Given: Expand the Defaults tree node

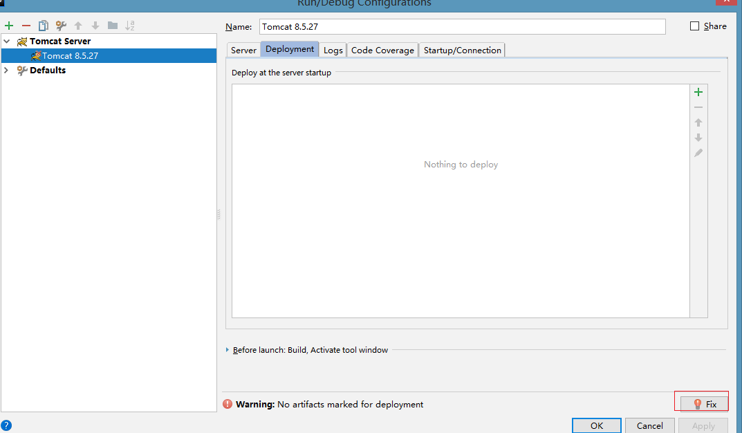Looking at the screenshot, I should (7, 71).
